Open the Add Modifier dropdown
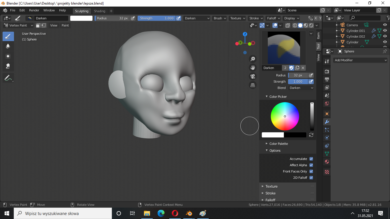Screen dimensions: 390x219 click(360, 60)
